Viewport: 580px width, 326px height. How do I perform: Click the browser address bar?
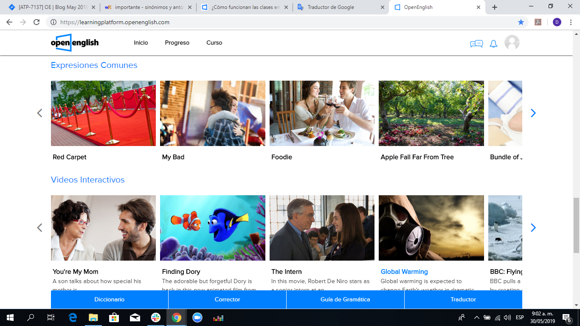click(x=280, y=22)
